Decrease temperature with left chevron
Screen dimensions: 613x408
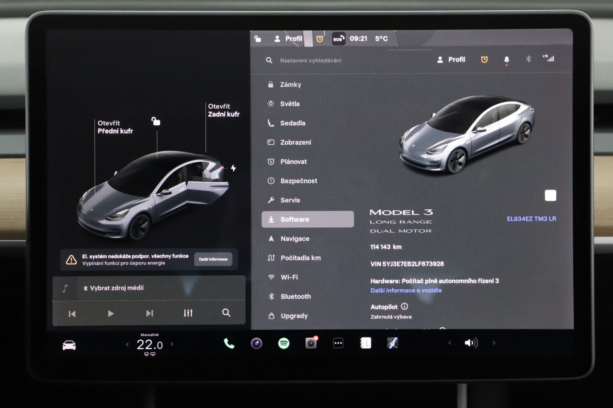coord(128,344)
